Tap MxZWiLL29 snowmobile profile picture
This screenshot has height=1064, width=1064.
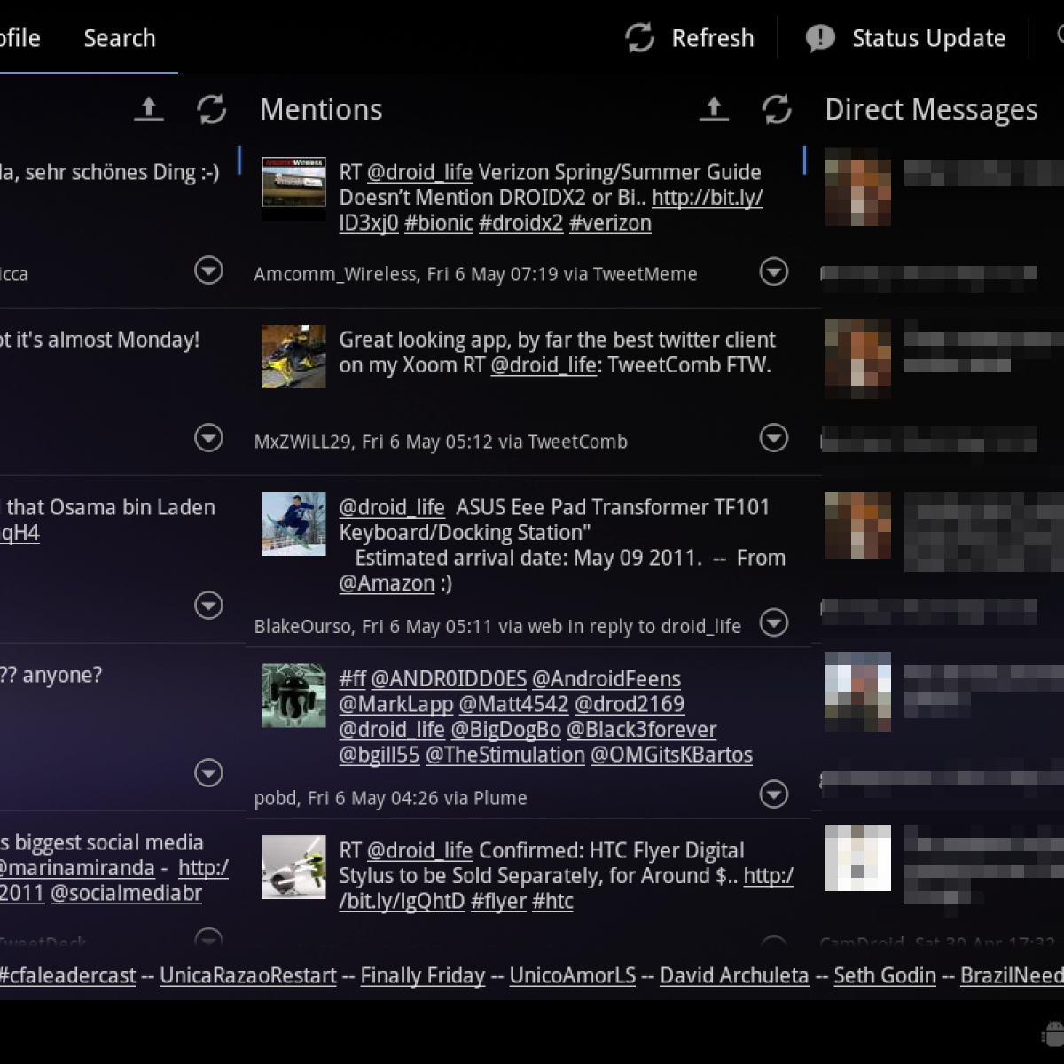(293, 356)
